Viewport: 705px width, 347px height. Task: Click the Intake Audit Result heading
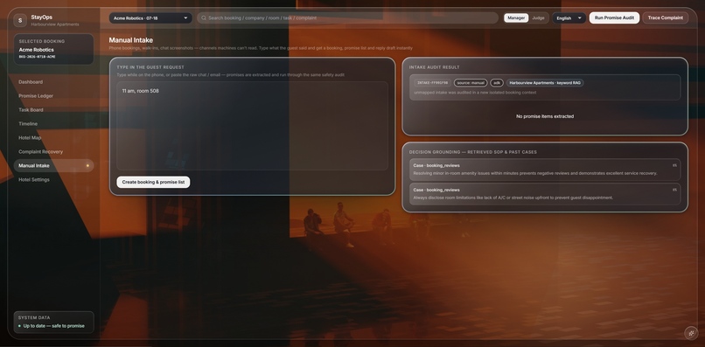click(x=435, y=67)
